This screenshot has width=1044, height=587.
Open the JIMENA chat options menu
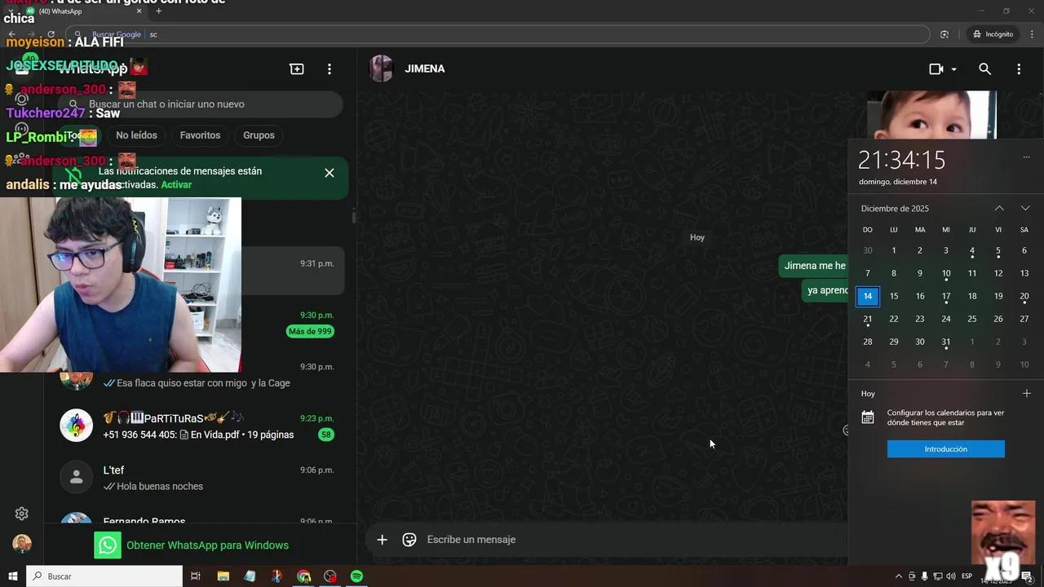[1019, 69]
